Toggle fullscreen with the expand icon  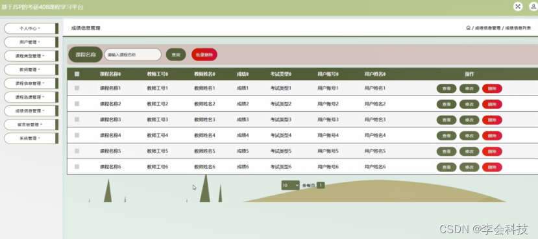518,6
